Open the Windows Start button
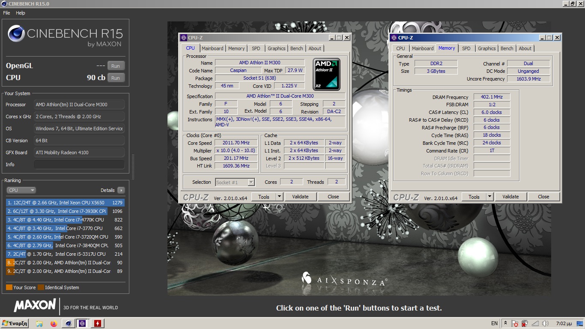The image size is (585, 329). (x=15, y=323)
